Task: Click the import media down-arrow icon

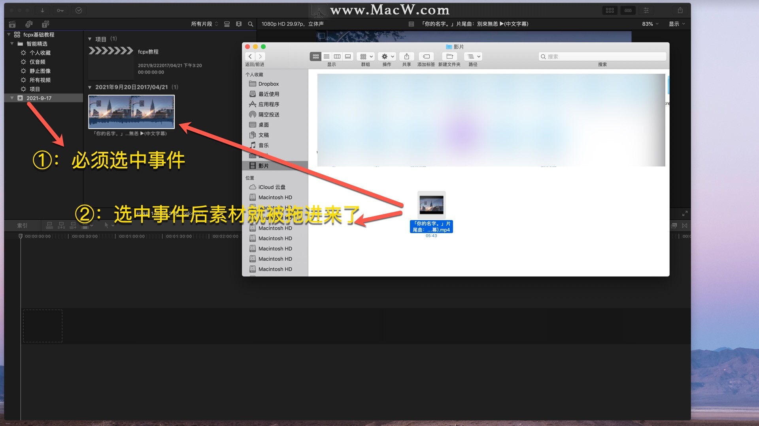Action: click(x=42, y=10)
